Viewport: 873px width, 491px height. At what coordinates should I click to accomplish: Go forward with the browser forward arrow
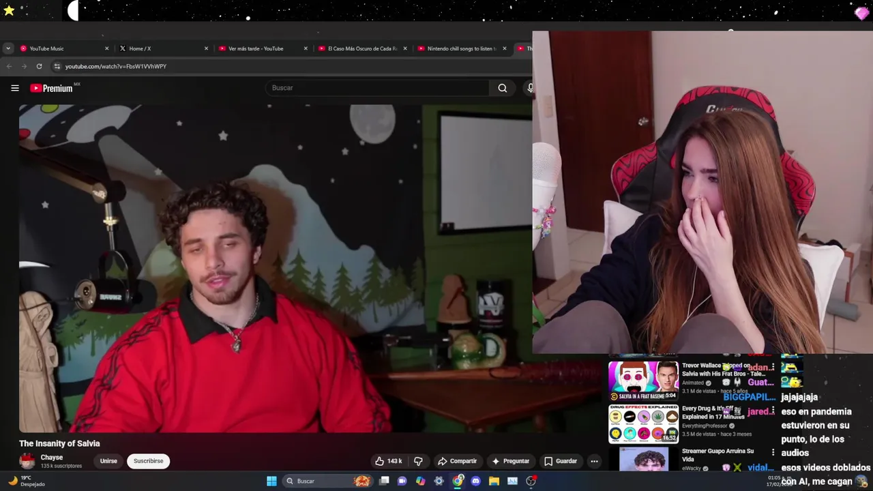(x=24, y=66)
